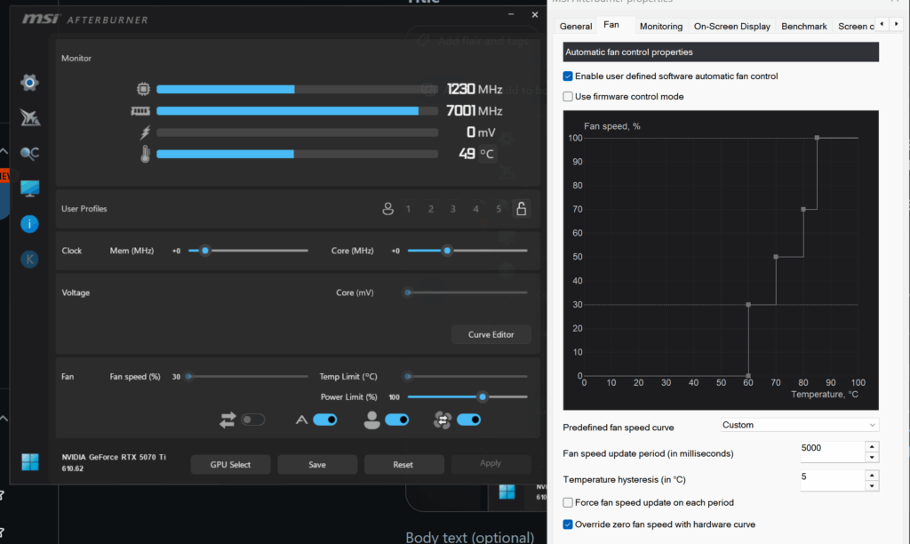Switch to the Fan tab
The image size is (910, 544).
[x=611, y=24]
